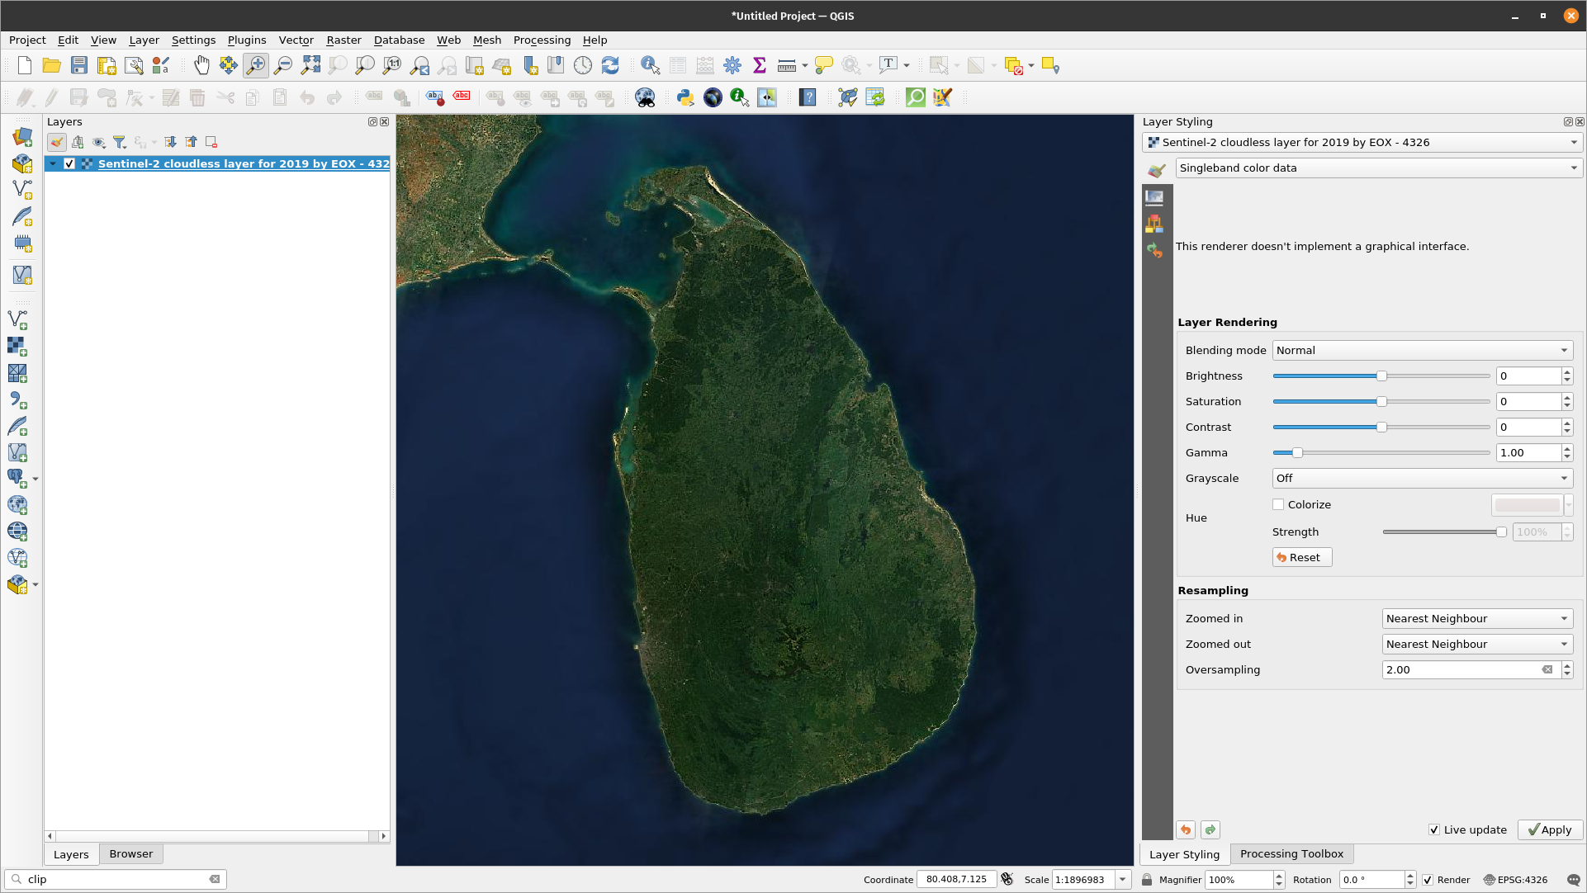Switch to the Browser tab
Viewport: 1587px width, 893px height.
(x=130, y=853)
